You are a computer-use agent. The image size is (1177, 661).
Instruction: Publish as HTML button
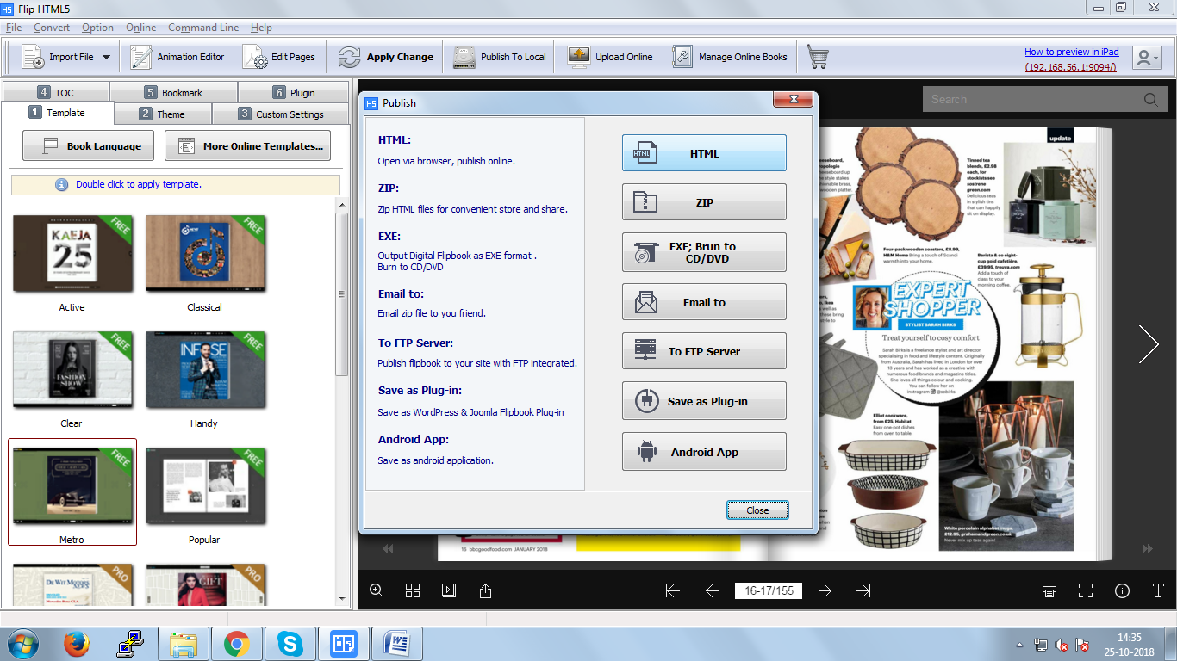coord(704,153)
